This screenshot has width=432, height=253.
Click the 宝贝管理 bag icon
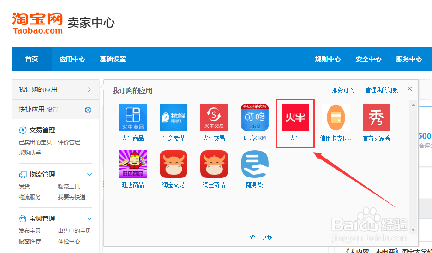(x=23, y=218)
